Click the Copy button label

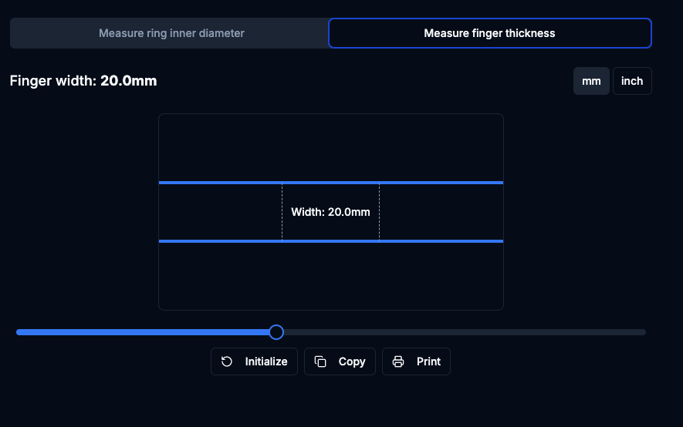coord(352,361)
